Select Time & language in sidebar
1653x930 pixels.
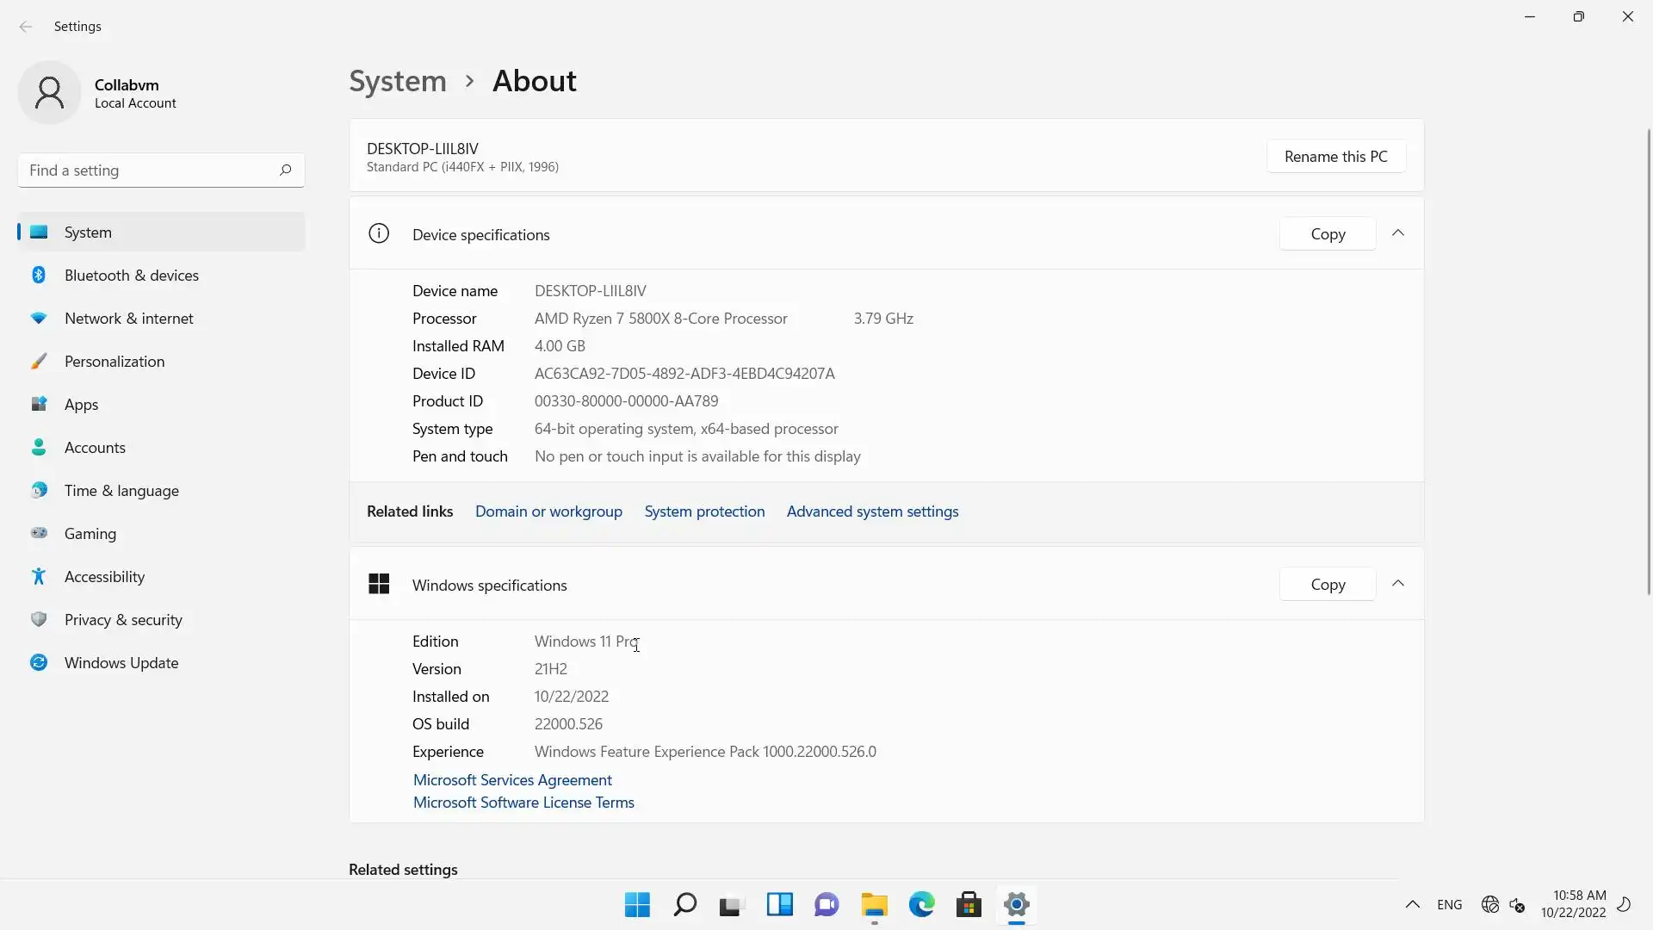tap(121, 491)
